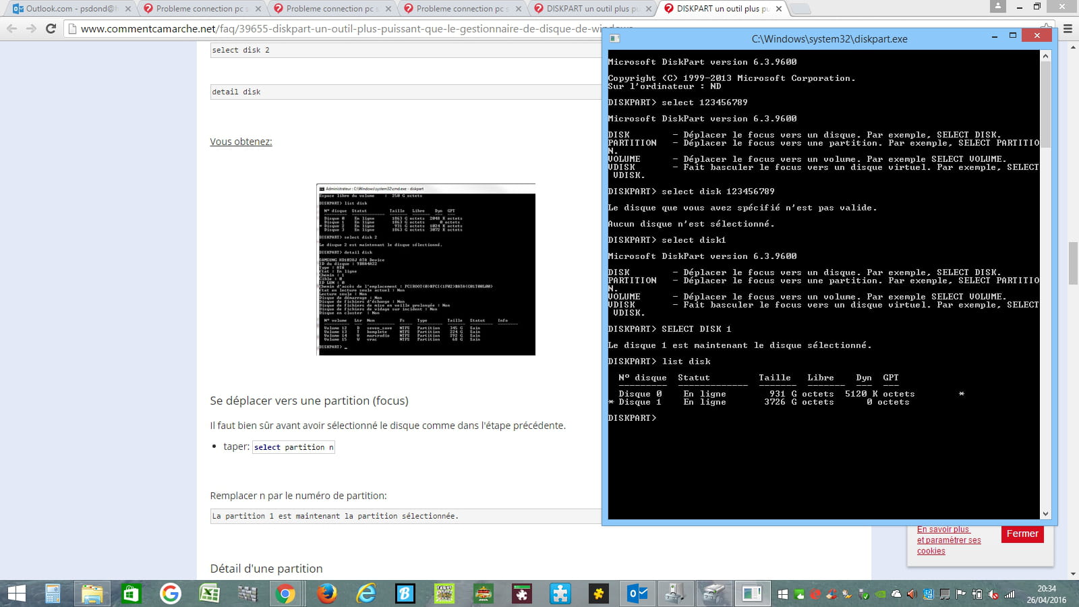Open the Windows Store taskbar icon

coord(131,594)
